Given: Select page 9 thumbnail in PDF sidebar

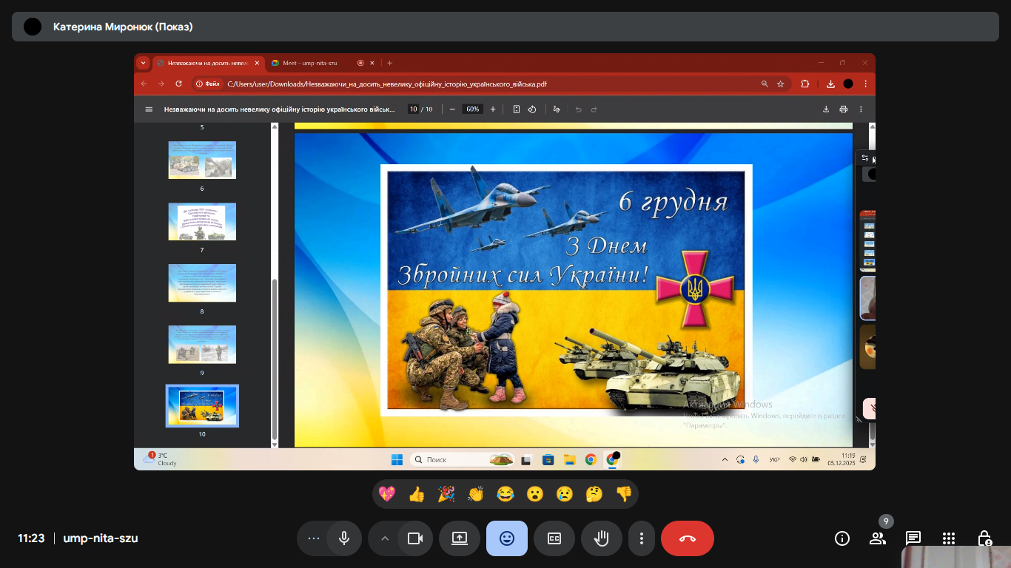Looking at the screenshot, I should click(202, 345).
